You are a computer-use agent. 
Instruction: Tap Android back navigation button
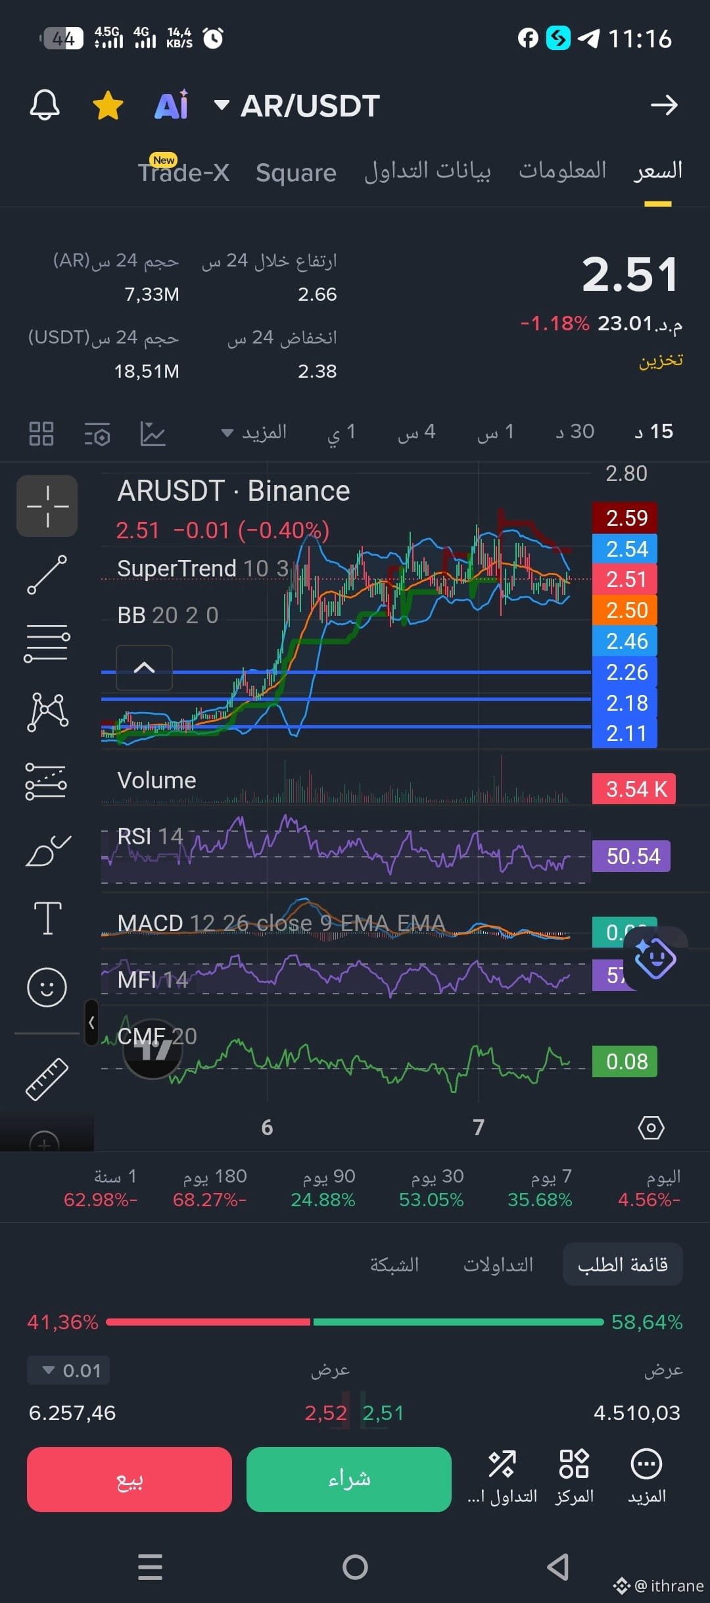(558, 1567)
